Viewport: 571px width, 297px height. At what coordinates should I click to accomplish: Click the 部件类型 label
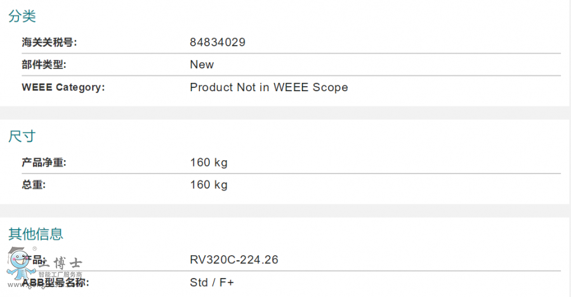[44, 65]
